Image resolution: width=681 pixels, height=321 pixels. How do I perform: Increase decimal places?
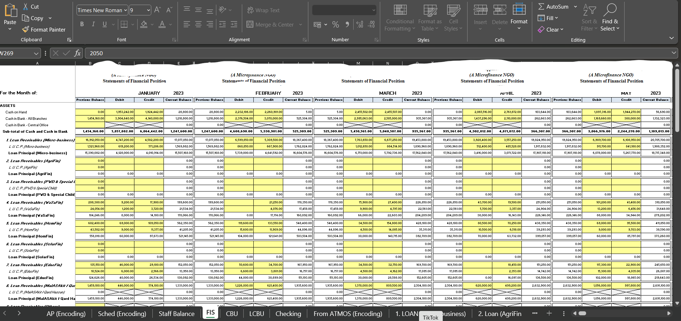360,24
